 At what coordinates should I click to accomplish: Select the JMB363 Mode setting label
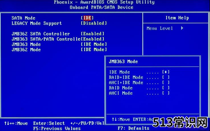click(x=26, y=44)
